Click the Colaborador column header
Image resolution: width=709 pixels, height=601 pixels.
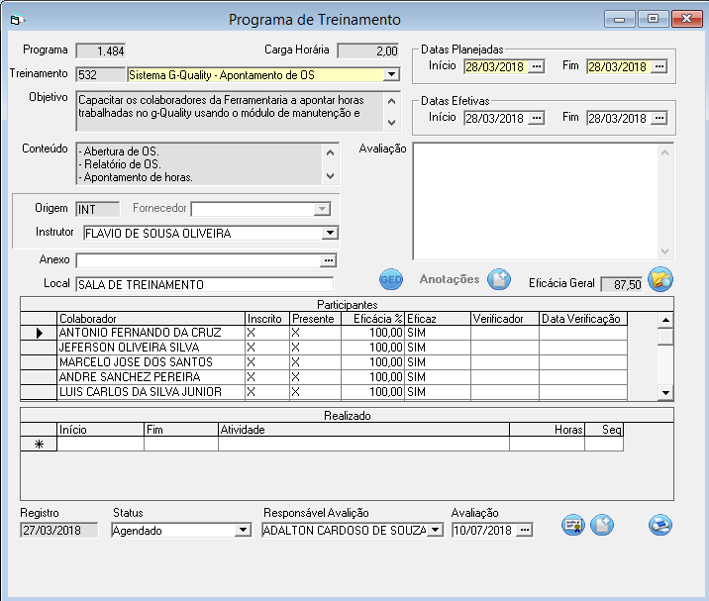[x=151, y=319]
